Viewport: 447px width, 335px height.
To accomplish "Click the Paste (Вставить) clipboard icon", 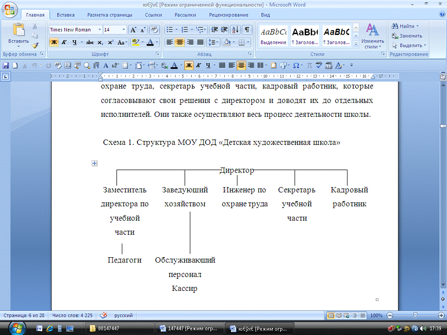I will click(x=18, y=30).
